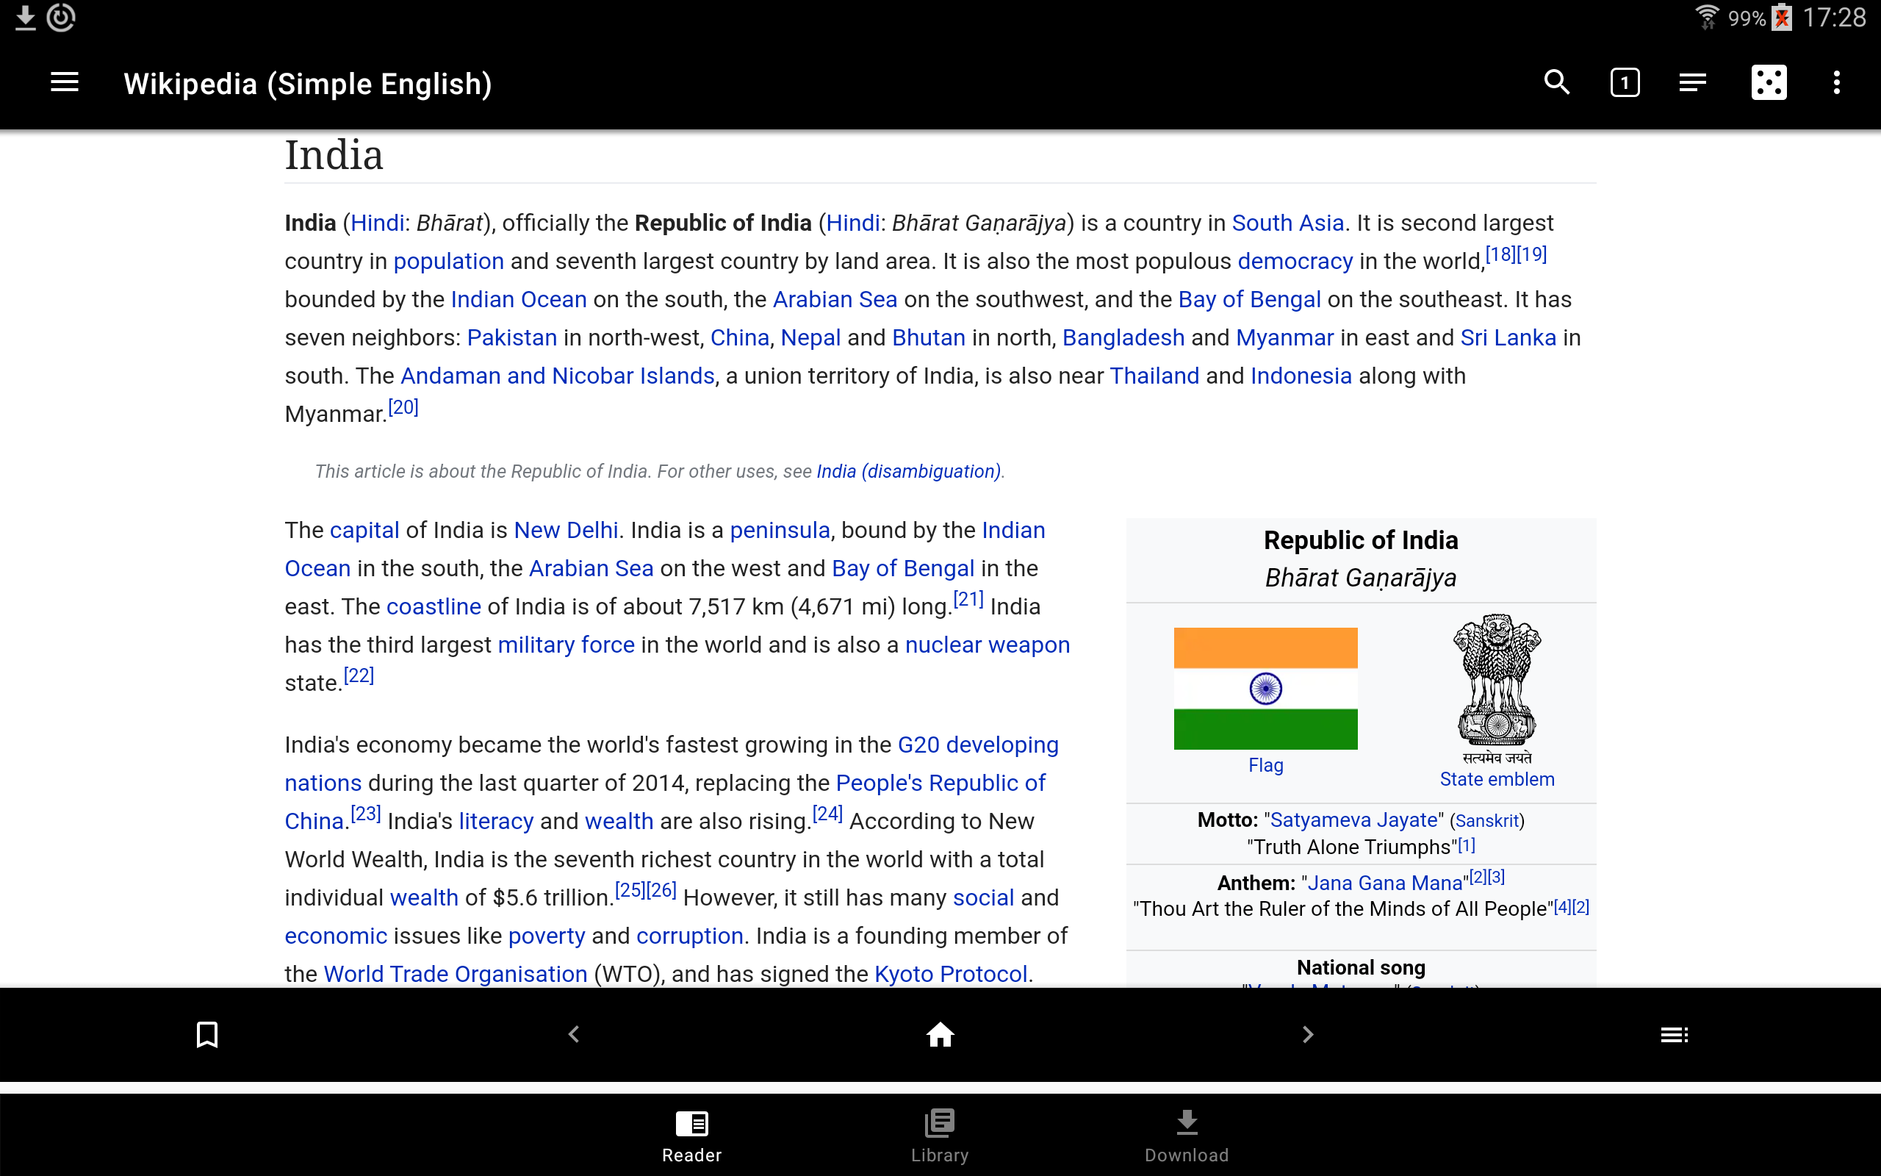Open the three-dot overflow menu

click(1836, 82)
